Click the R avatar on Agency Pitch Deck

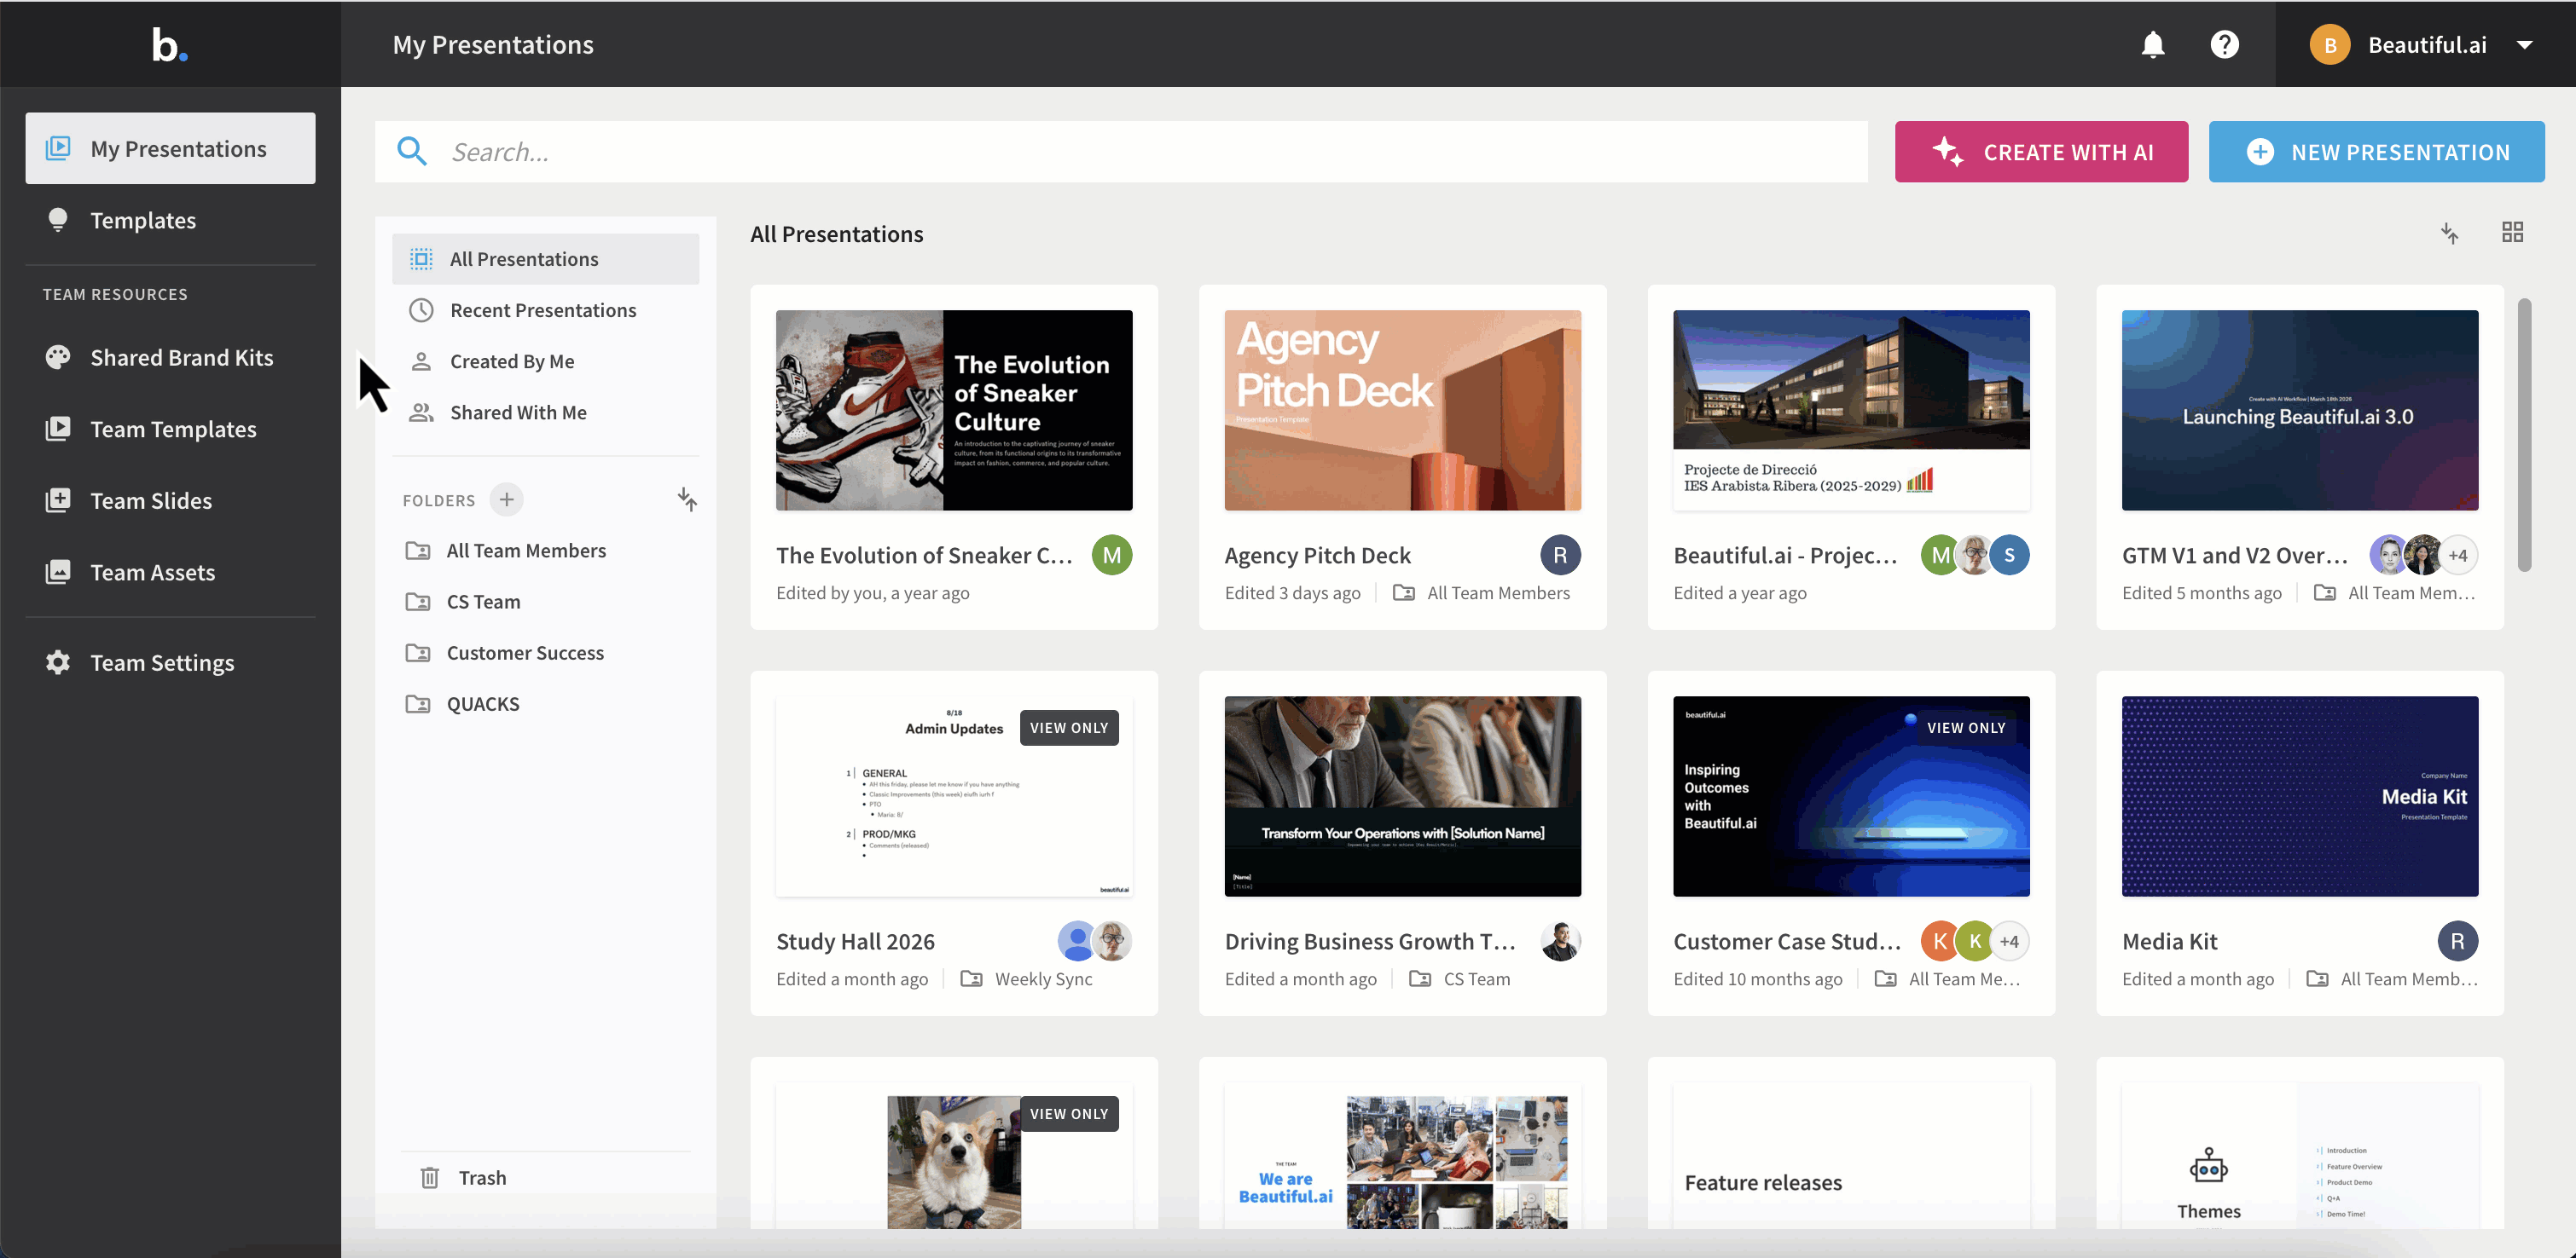pyautogui.click(x=1561, y=556)
